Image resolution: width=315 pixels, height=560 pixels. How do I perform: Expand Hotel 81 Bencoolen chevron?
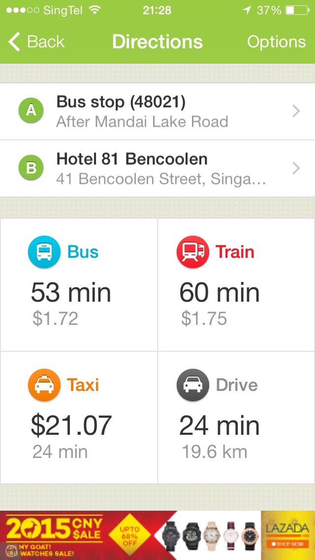pos(296,169)
